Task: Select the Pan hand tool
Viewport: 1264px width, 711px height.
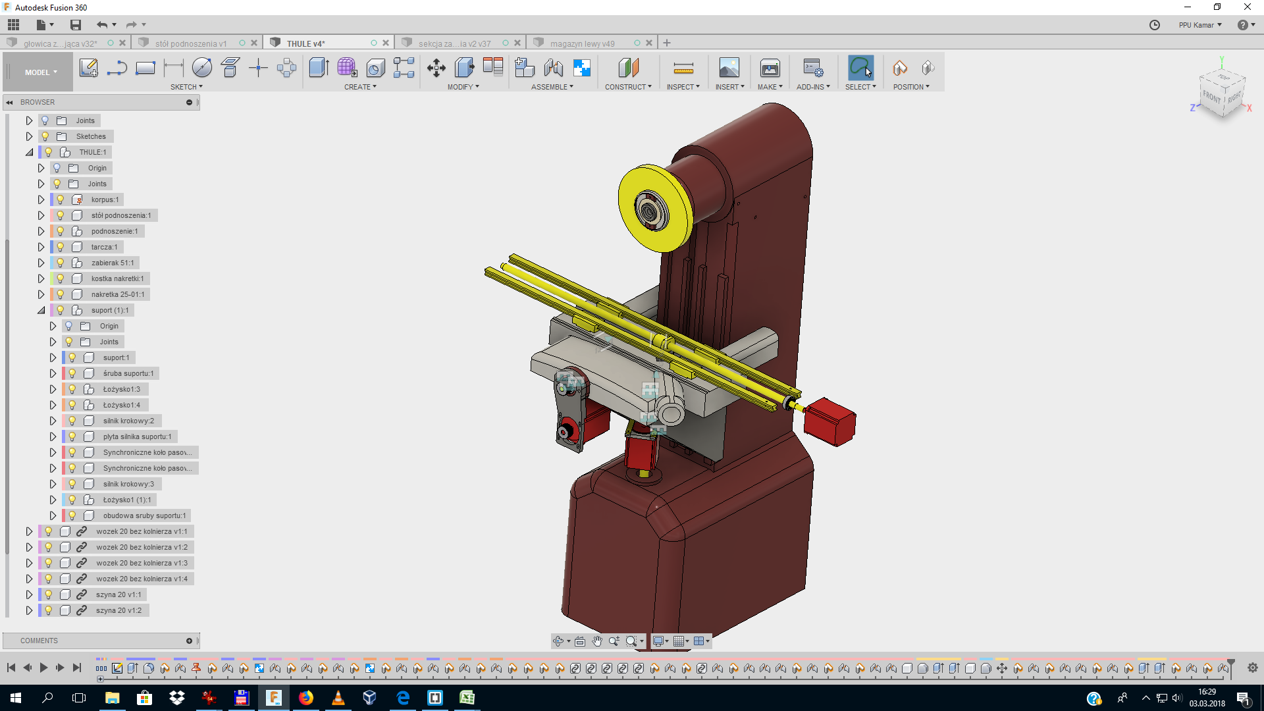Action: pyautogui.click(x=597, y=641)
